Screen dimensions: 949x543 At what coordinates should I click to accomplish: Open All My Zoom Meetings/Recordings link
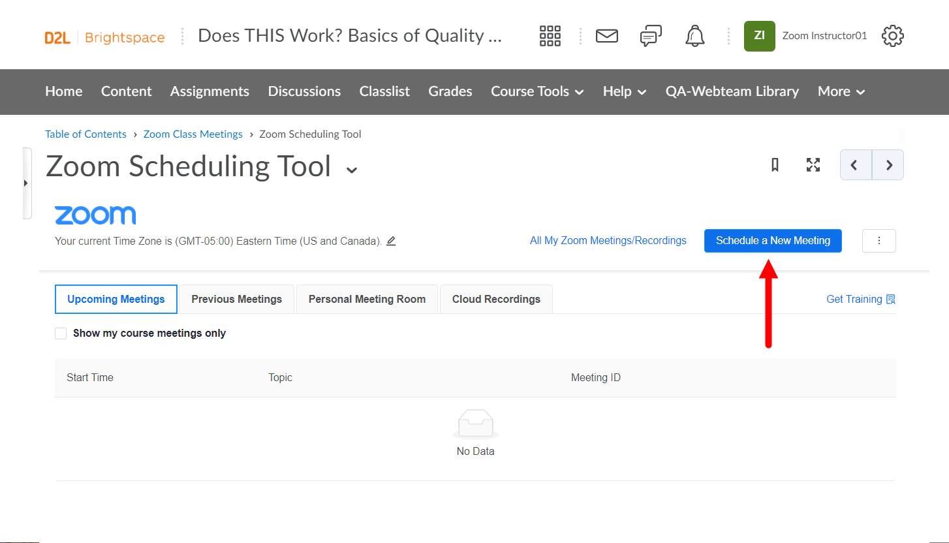[x=608, y=241]
